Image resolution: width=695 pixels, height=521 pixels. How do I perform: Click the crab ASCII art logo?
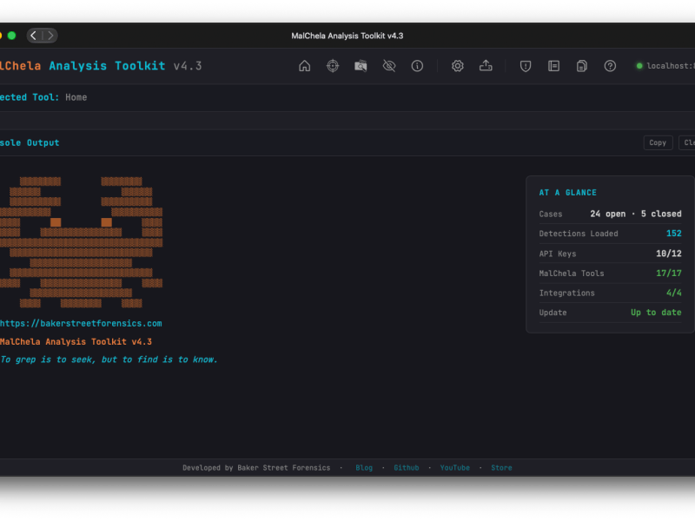pos(81,242)
